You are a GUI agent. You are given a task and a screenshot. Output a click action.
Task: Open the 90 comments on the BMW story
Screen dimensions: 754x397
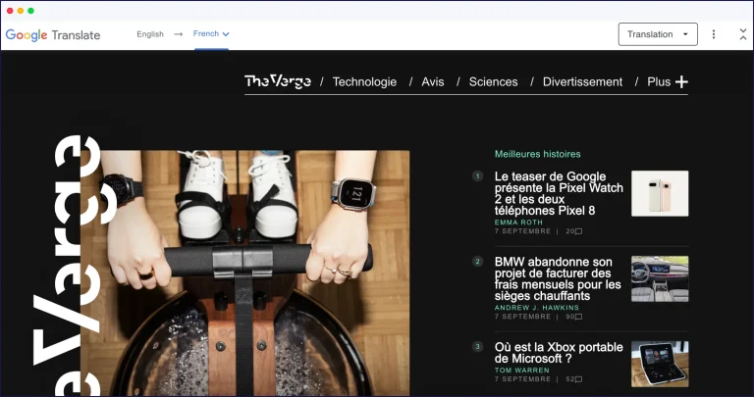tap(574, 317)
